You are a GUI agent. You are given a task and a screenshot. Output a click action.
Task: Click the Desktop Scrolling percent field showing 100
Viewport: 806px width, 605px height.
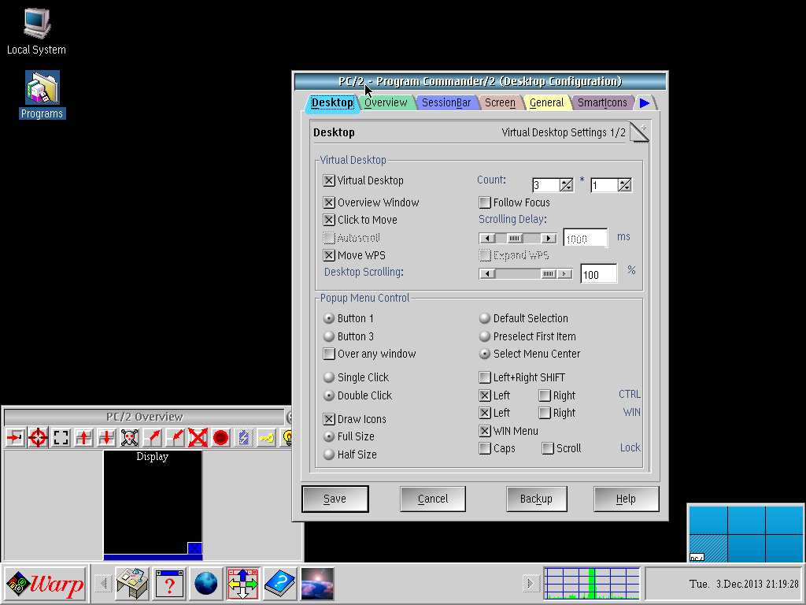[x=598, y=274]
